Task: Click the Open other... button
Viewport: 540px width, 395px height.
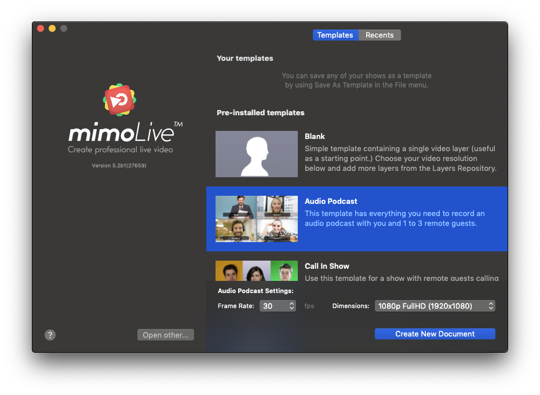Action: (x=166, y=335)
